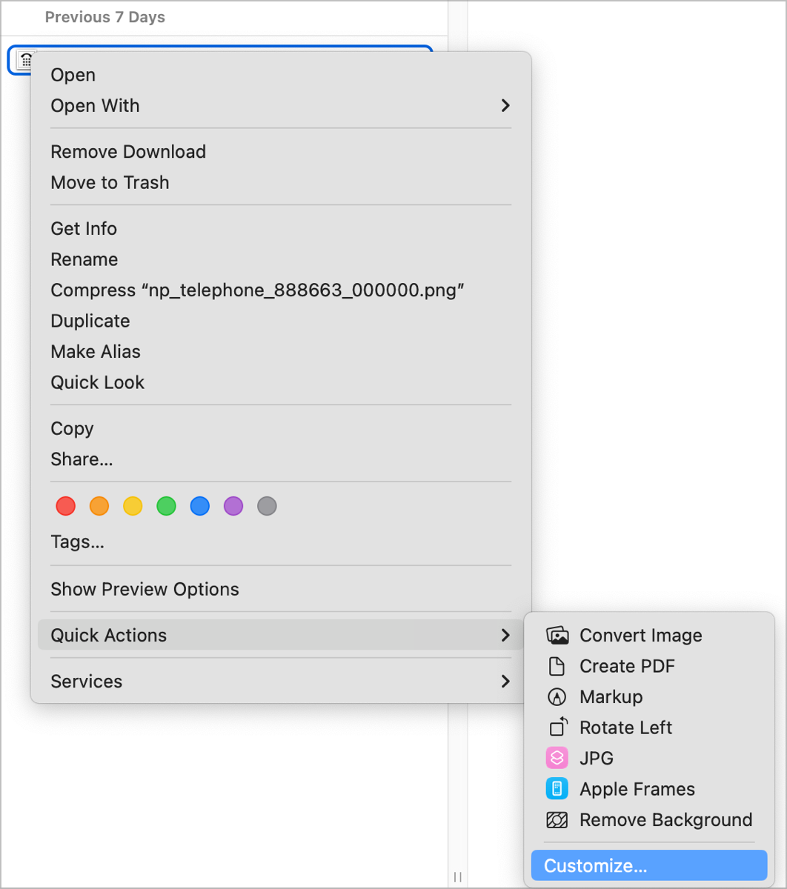Apply the green color tag
Viewport: 787px width, 889px height.
pos(166,507)
